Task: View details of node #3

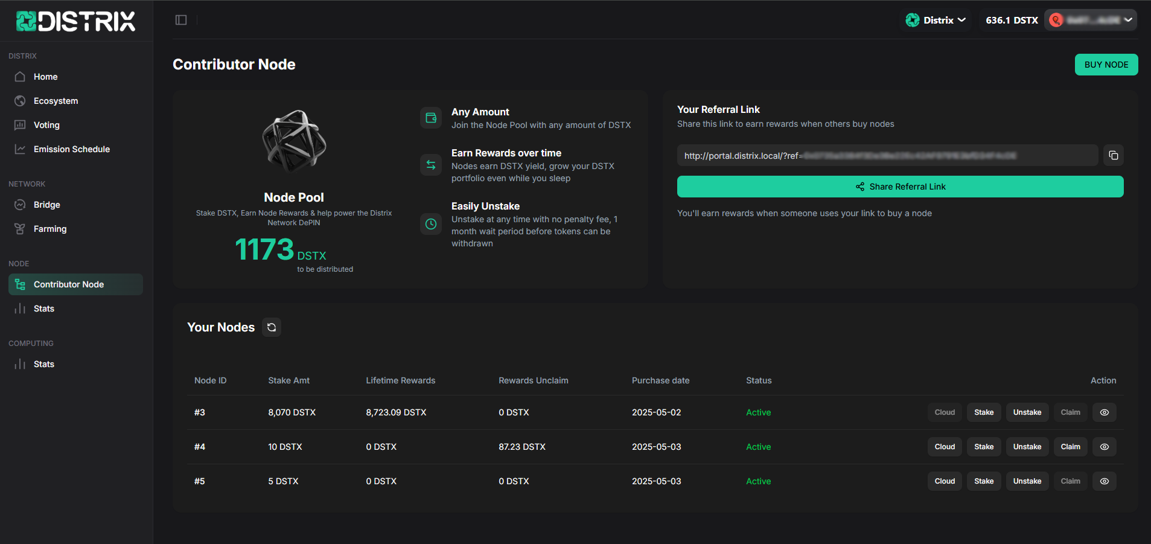Action: coord(1105,412)
